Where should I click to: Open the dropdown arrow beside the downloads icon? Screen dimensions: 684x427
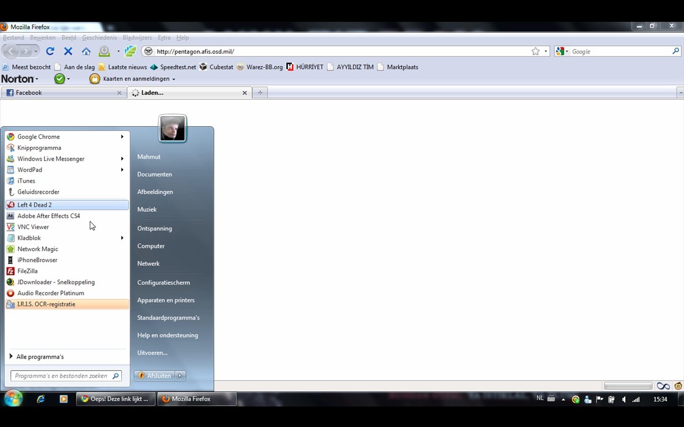pos(118,51)
